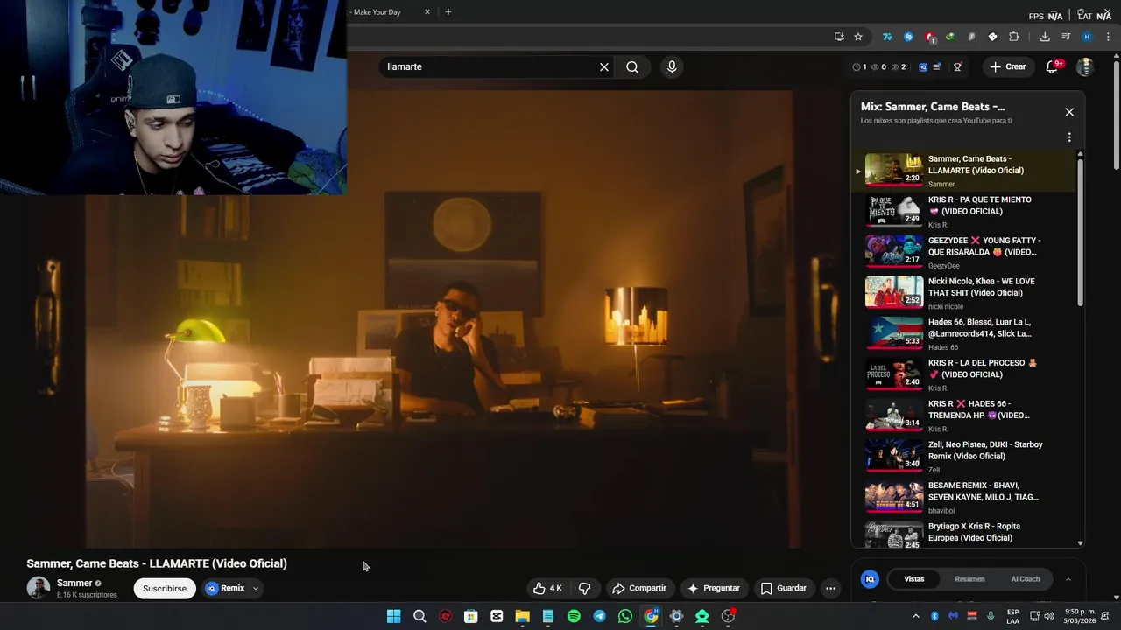Open the notifications bell

tap(1052, 66)
